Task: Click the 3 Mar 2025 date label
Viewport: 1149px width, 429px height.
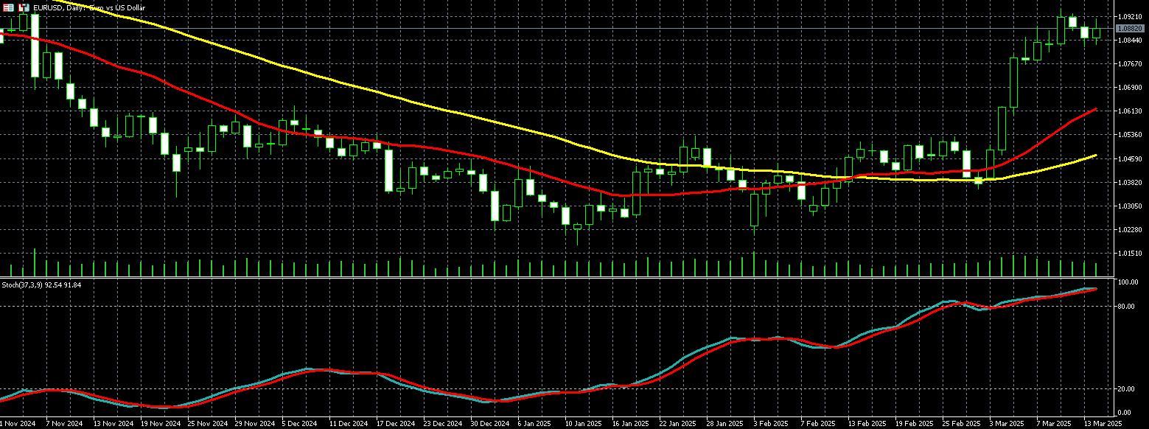Action: (x=1007, y=424)
